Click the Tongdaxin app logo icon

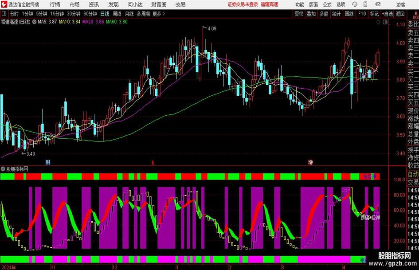(x=4, y=4)
